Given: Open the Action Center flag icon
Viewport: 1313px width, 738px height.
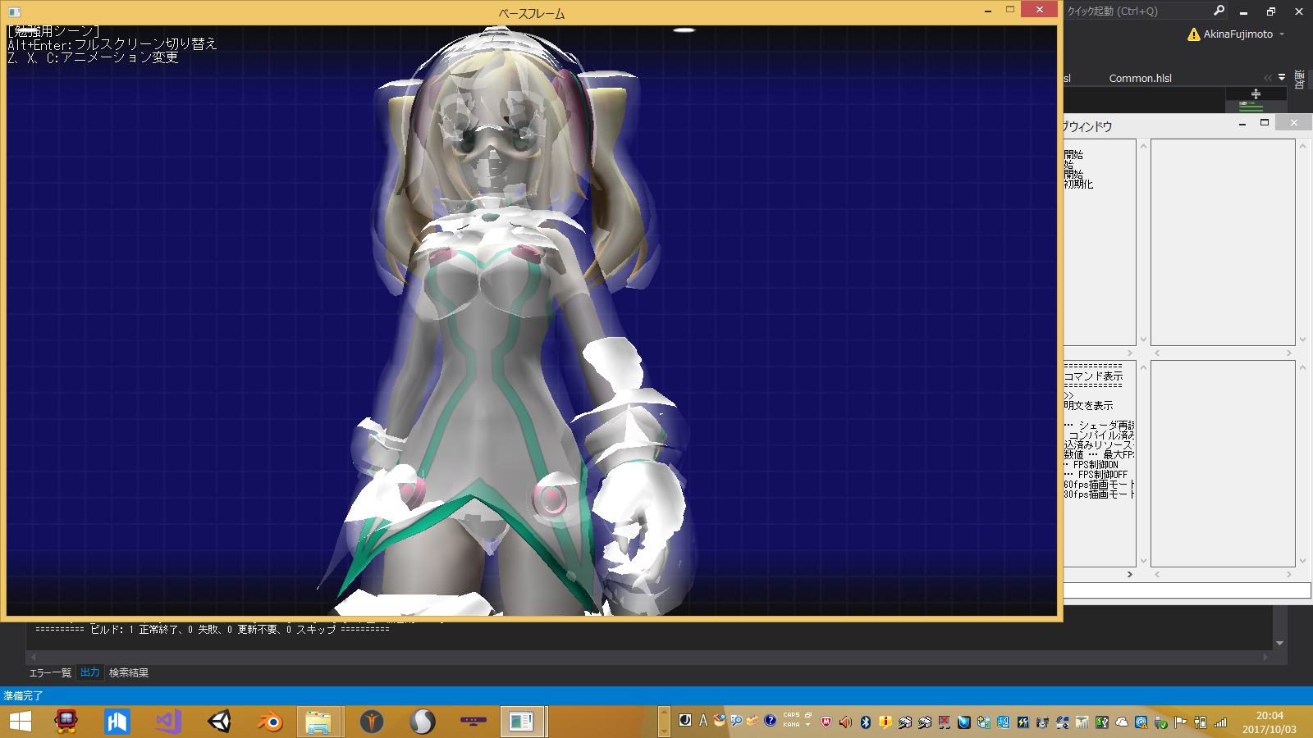Looking at the screenshot, I should pyautogui.click(x=1180, y=722).
